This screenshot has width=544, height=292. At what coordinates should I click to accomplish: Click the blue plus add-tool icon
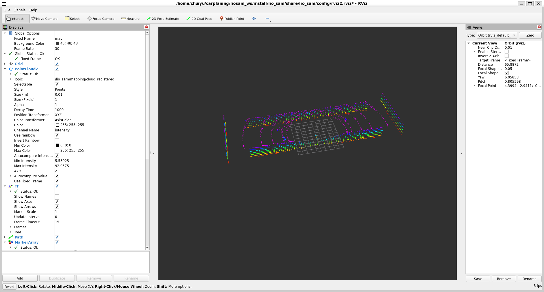point(254,19)
